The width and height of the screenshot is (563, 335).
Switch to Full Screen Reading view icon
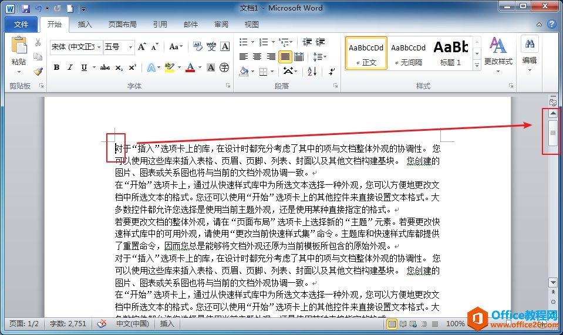click(403, 324)
